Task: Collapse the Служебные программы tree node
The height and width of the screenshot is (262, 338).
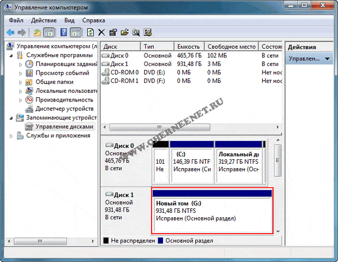Action: (x=11, y=56)
